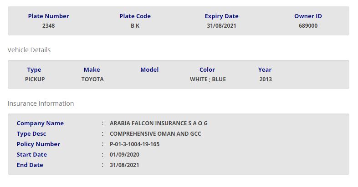Screen dimensions: 358x187
Task: Click the policy number P-01-3-1004-19-165
Action: [x=135, y=144]
